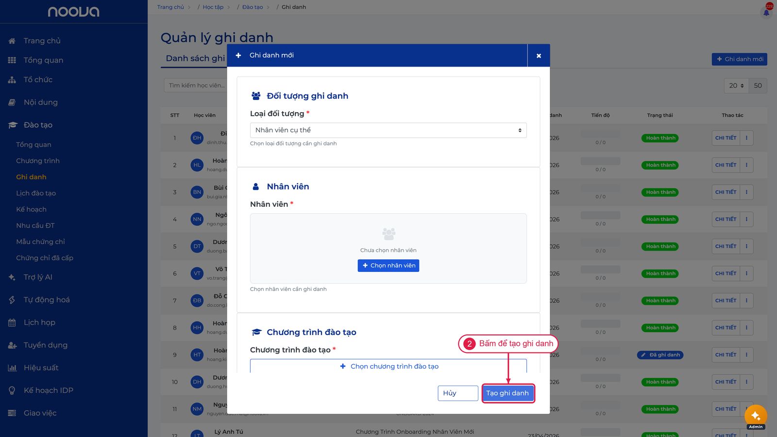
Task: Click the Tự động hoá lightning icon
Action: [x=12, y=300]
